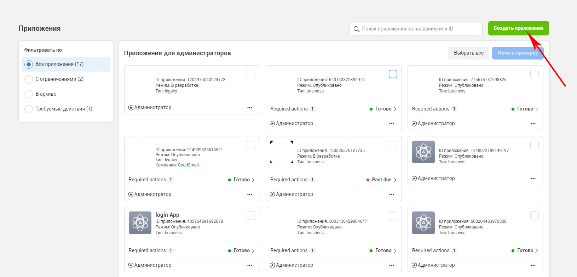The image size is (577, 277).
Task: Expand 'Готово' chevron for app 214939623616521
Action: click(x=253, y=180)
